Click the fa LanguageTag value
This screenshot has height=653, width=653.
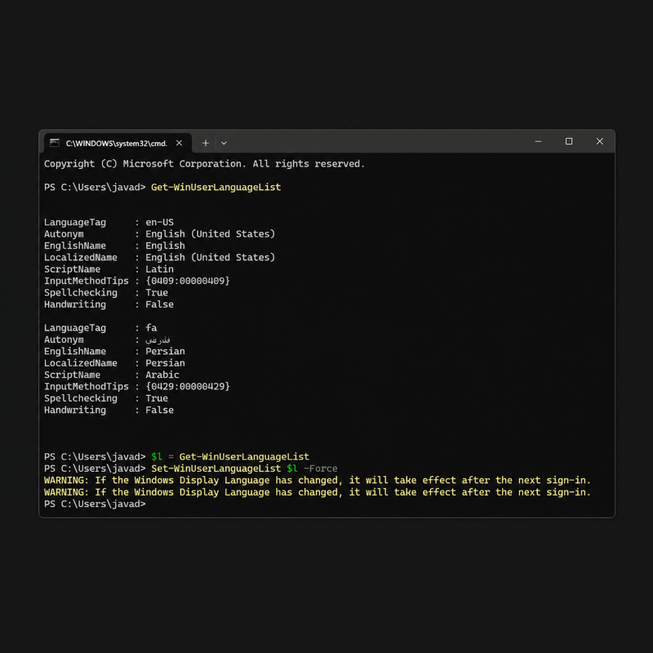click(x=151, y=328)
